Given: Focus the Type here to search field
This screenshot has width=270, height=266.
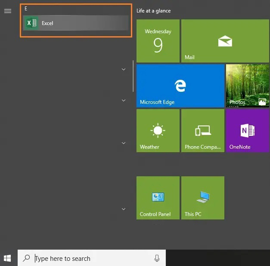Looking at the screenshot, I should pos(92,258).
